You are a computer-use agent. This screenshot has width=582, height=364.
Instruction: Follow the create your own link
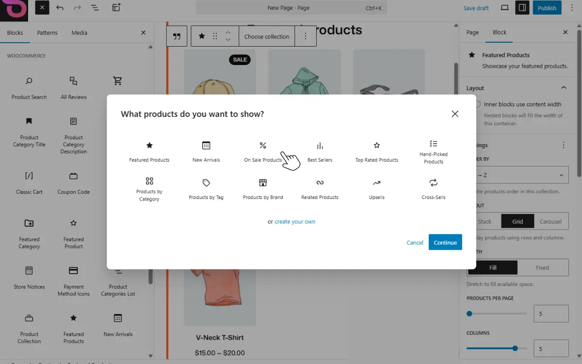(295, 222)
